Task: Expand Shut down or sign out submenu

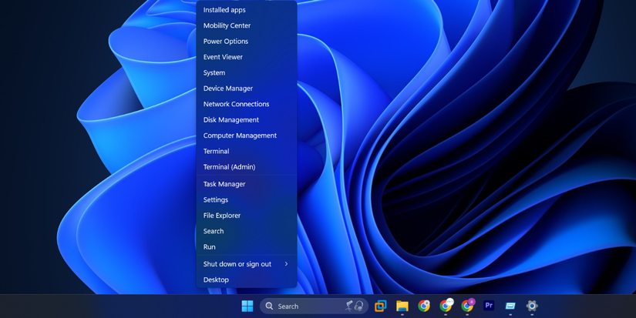Action: [x=246, y=264]
